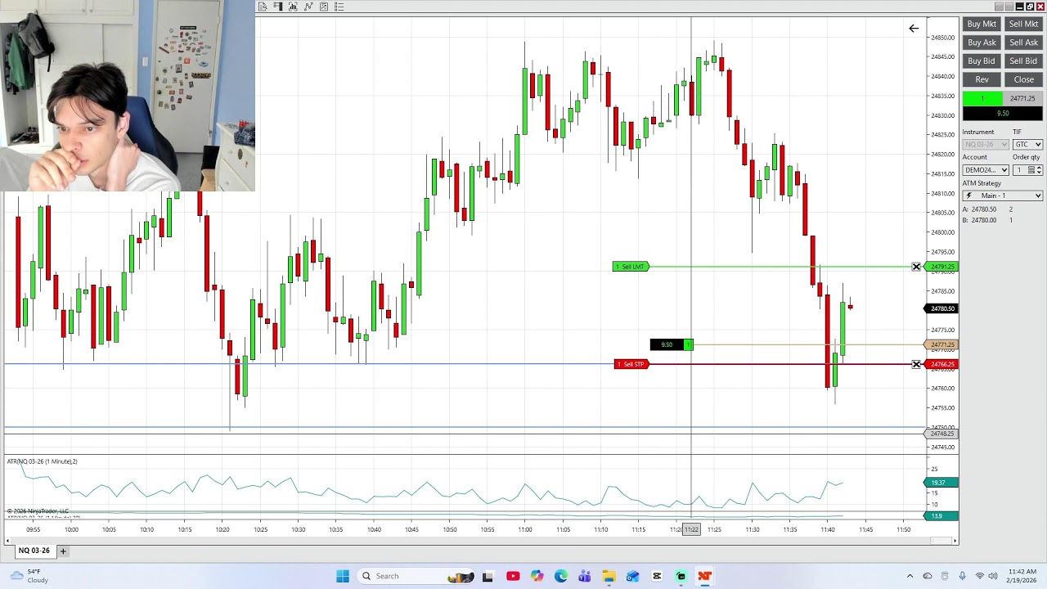Viewport: 1047px width, 589px height.
Task: Click the Buy Bid button
Action: click(982, 61)
